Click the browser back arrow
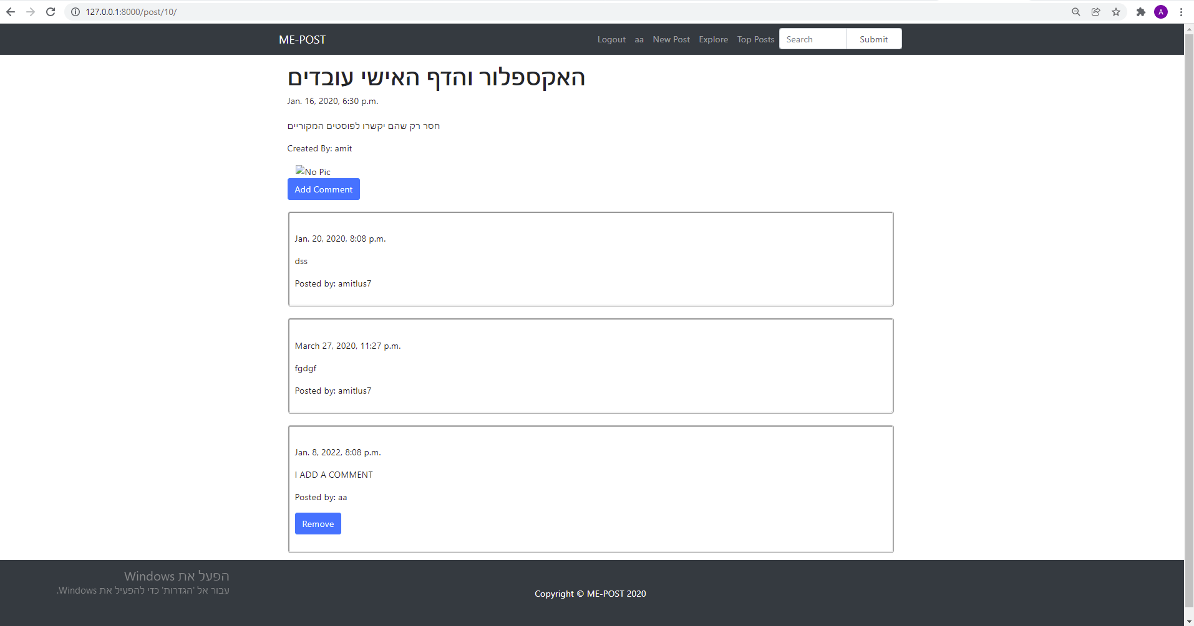 pyautogui.click(x=11, y=11)
